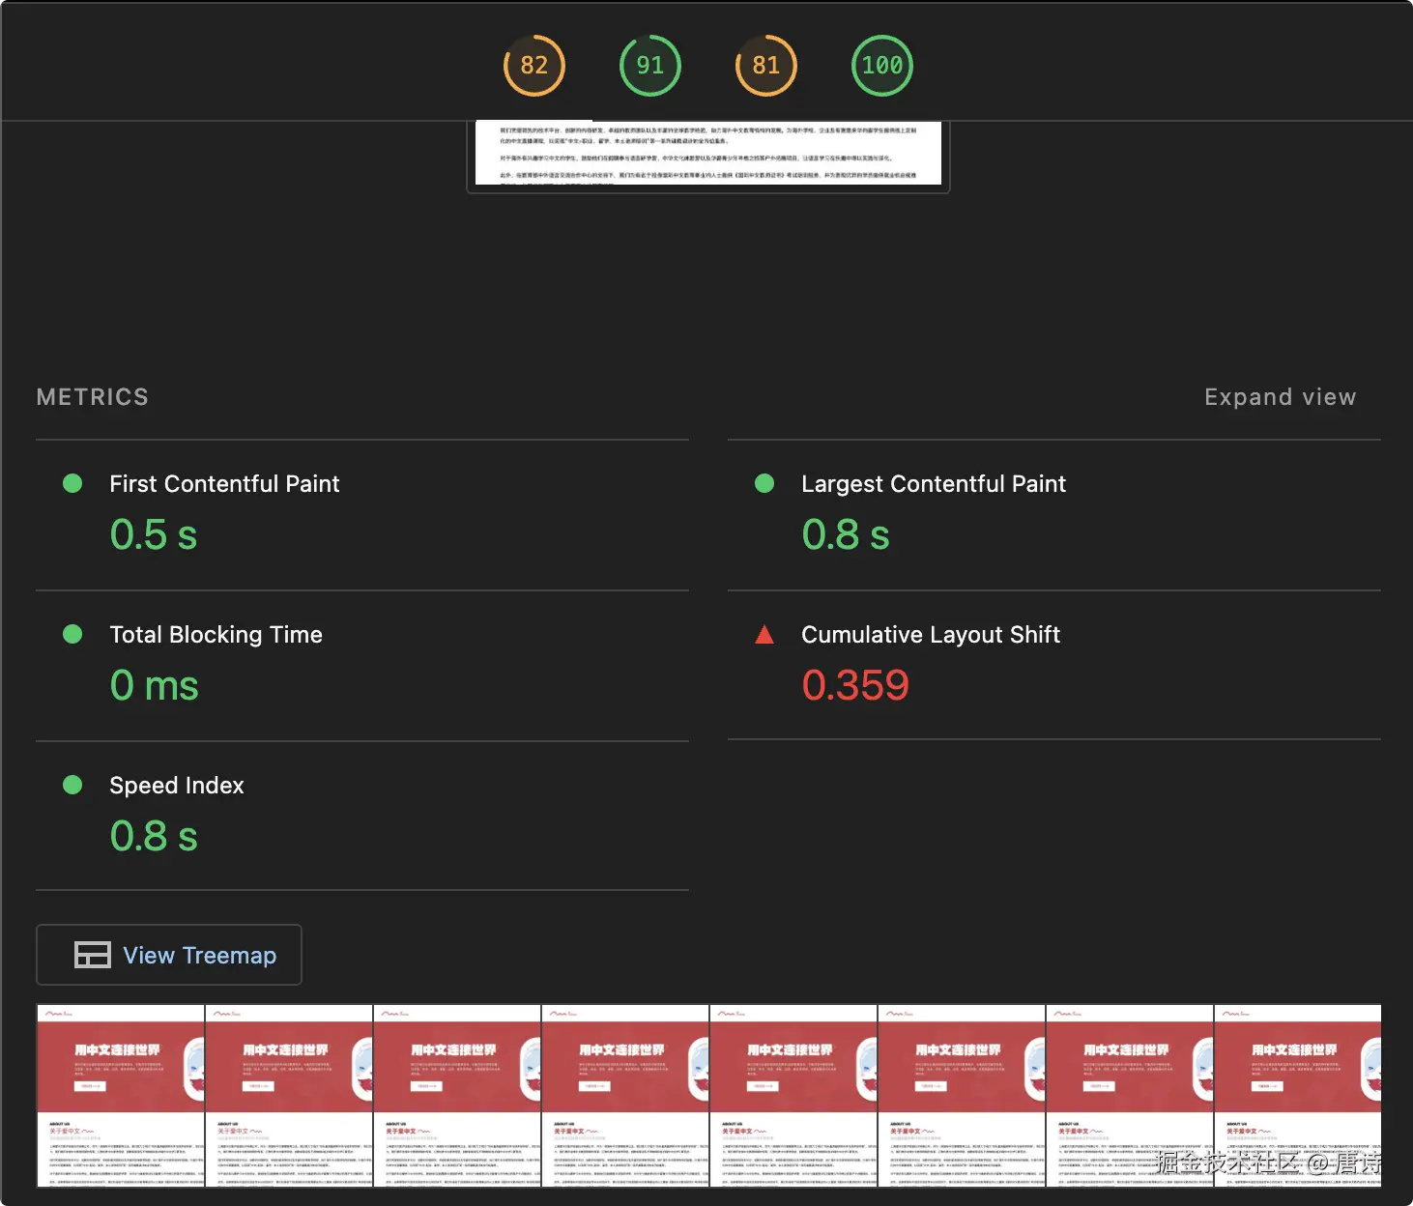Select the first filmstrip thumbnail
The image size is (1413, 1206).
coord(121,1095)
